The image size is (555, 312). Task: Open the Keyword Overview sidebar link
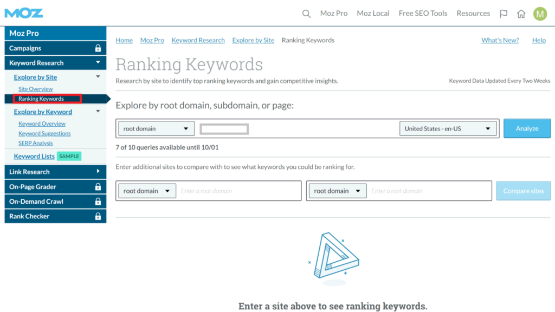click(42, 124)
